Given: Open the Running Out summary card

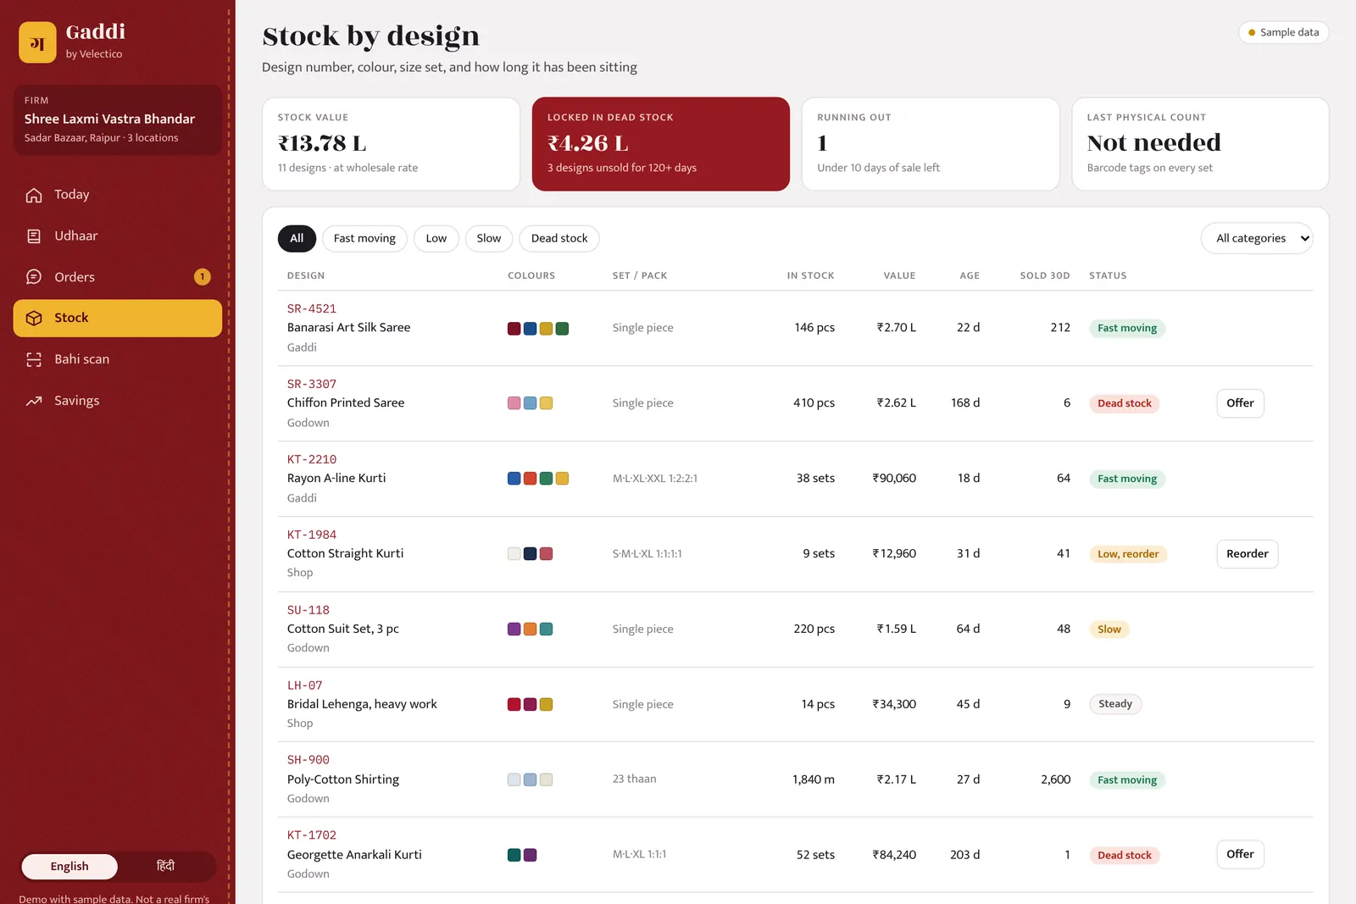Looking at the screenshot, I should [931, 144].
